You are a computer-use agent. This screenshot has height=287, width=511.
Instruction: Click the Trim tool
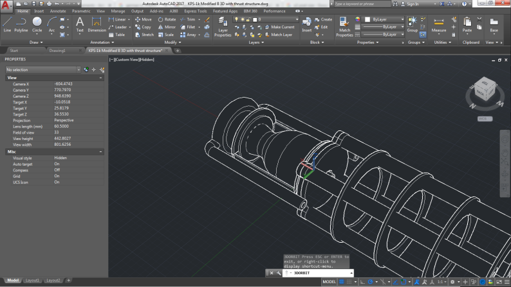188,19
